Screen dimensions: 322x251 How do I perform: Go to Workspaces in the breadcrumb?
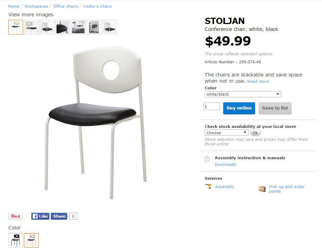click(36, 6)
